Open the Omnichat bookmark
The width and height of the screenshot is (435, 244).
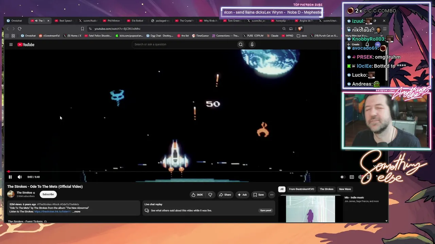coord(28,36)
